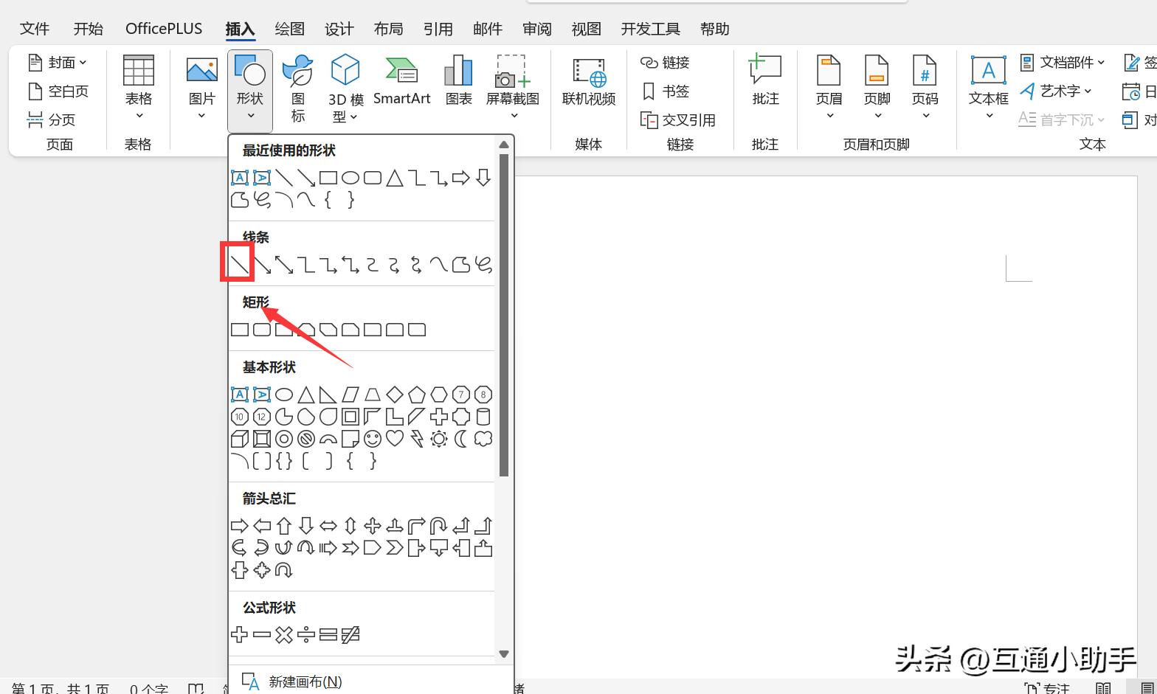Click 新建画布(N) to create canvas
The image size is (1157, 694).
pyautogui.click(x=305, y=681)
